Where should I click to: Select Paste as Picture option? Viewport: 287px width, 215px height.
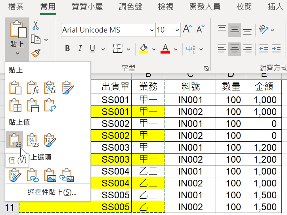tap(50, 175)
